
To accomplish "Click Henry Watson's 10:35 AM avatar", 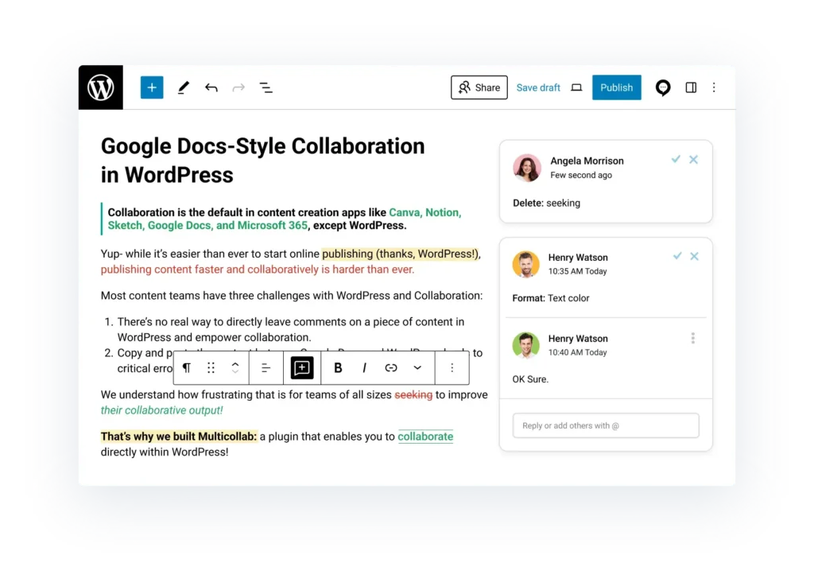I will (526, 264).
